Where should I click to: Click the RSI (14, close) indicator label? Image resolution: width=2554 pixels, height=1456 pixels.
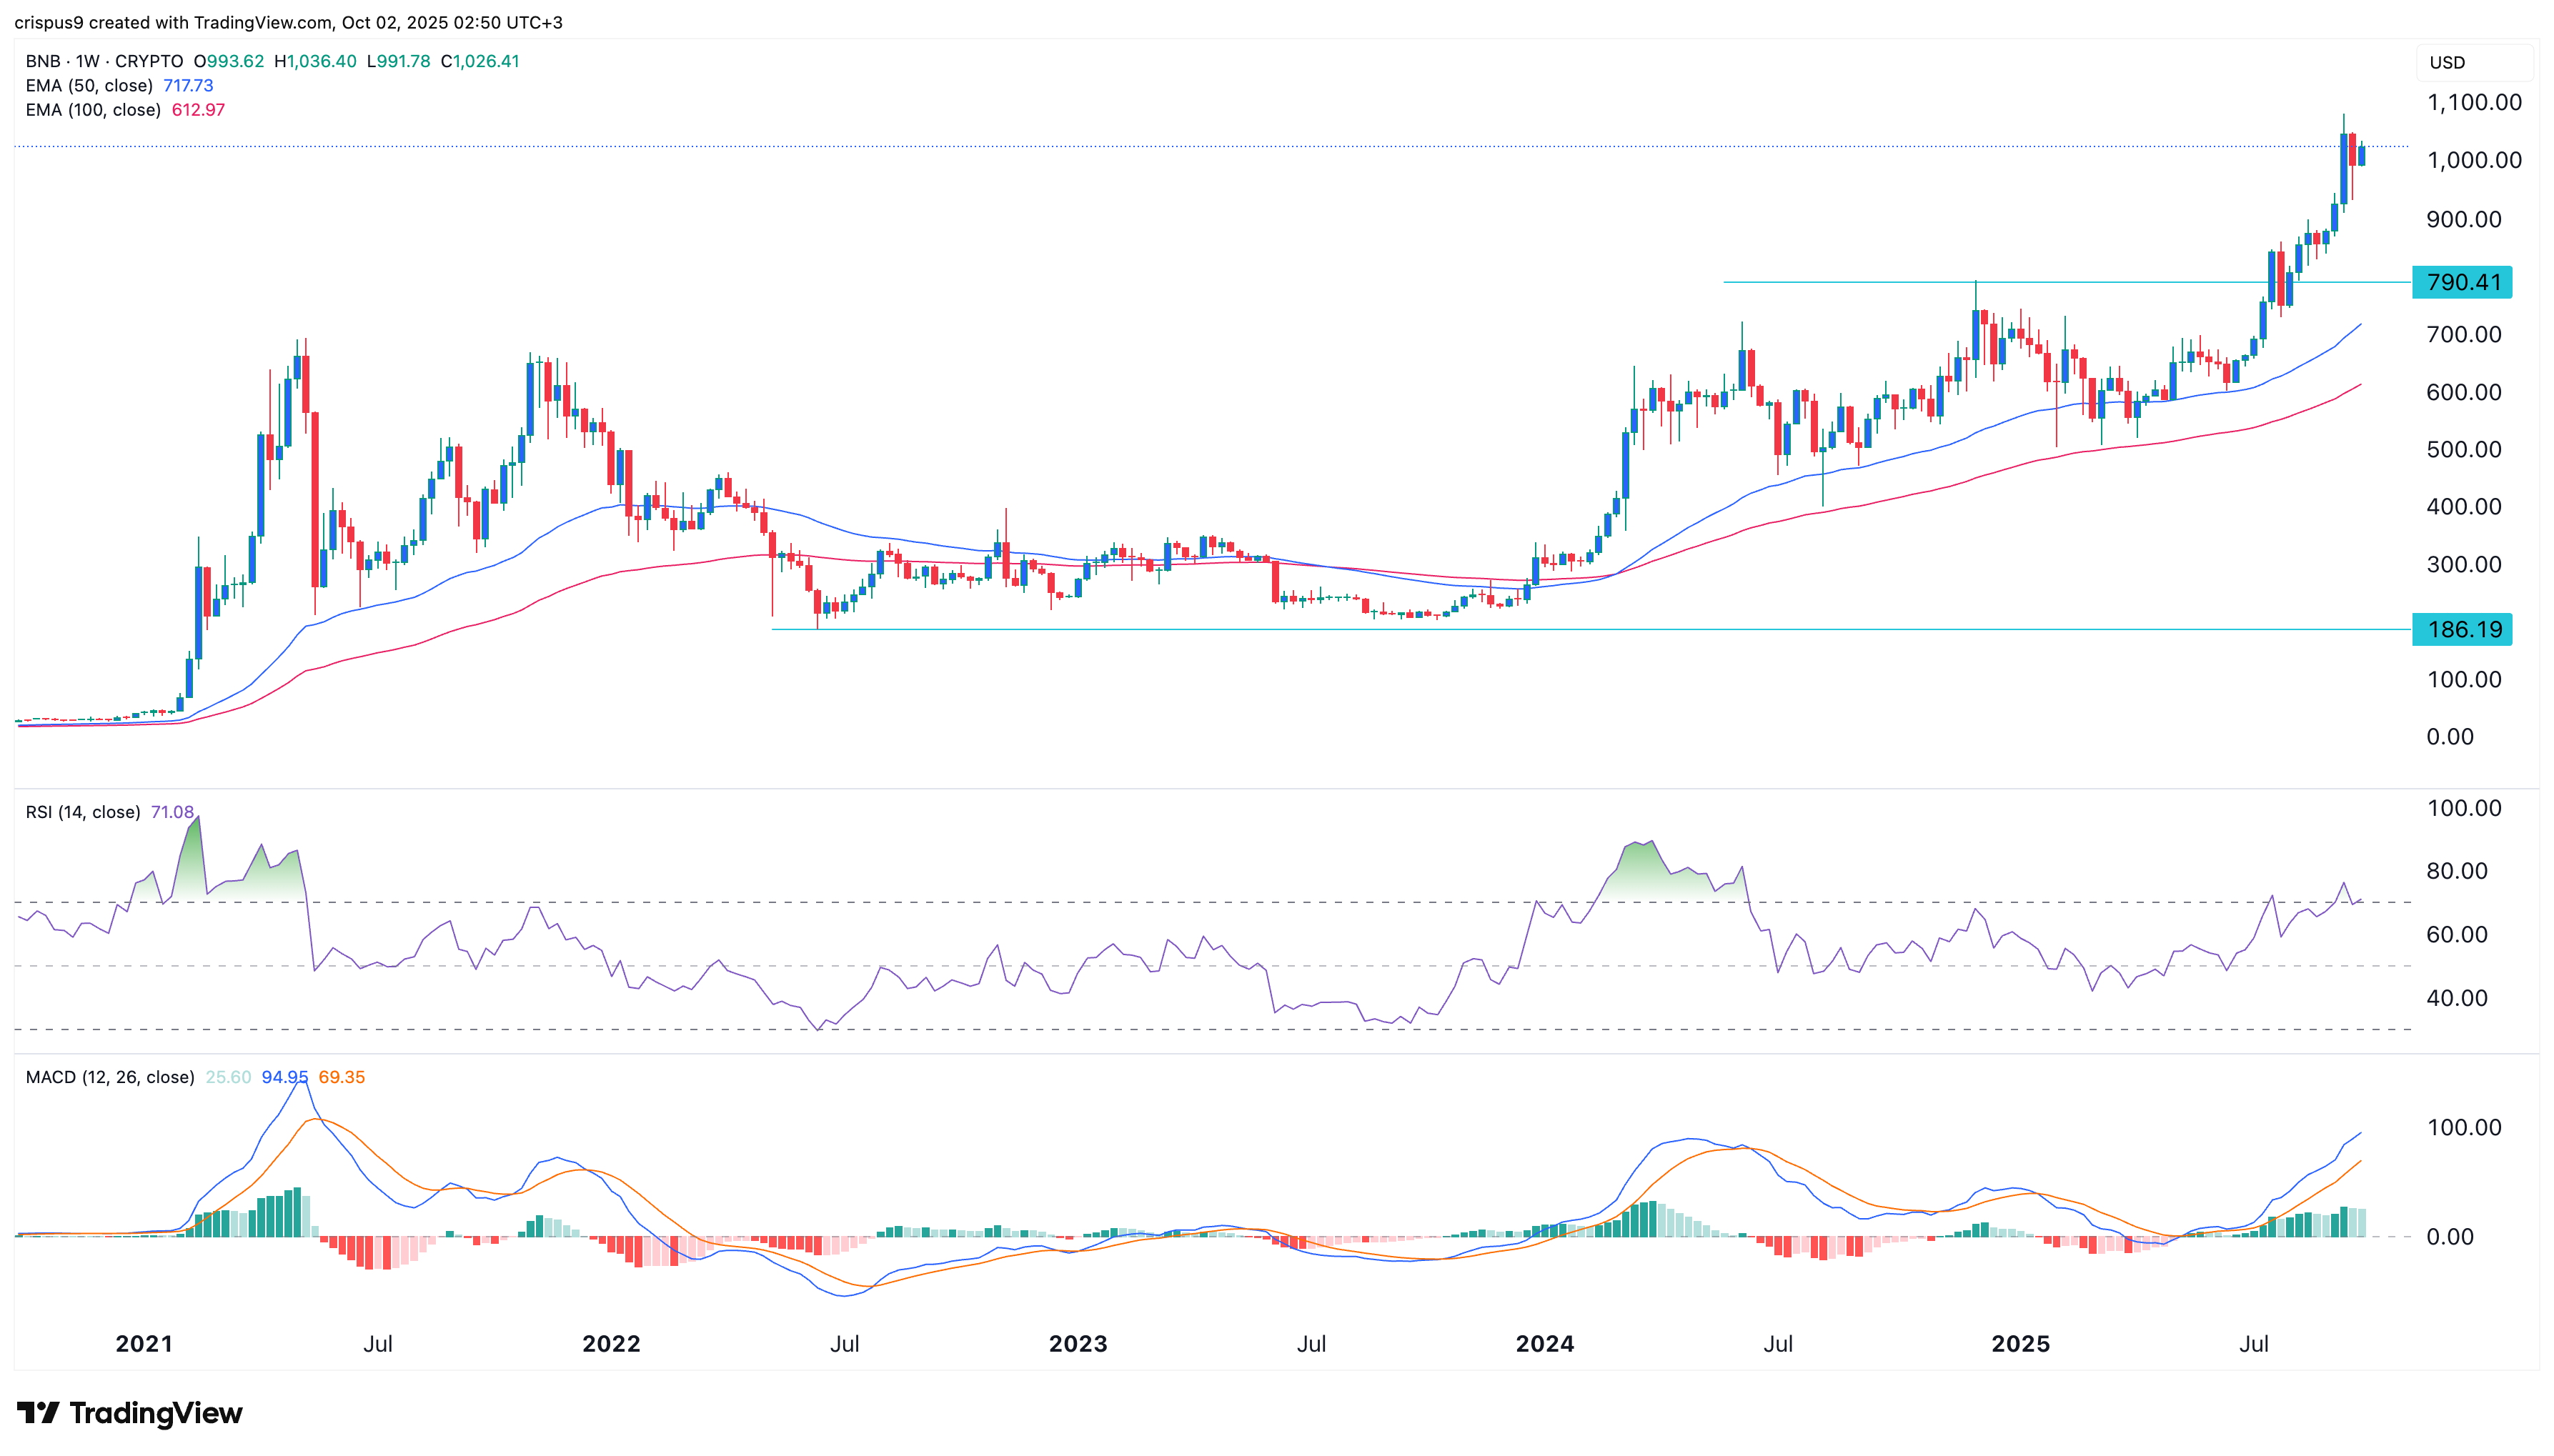pyautogui.click(x=83, y=812)
